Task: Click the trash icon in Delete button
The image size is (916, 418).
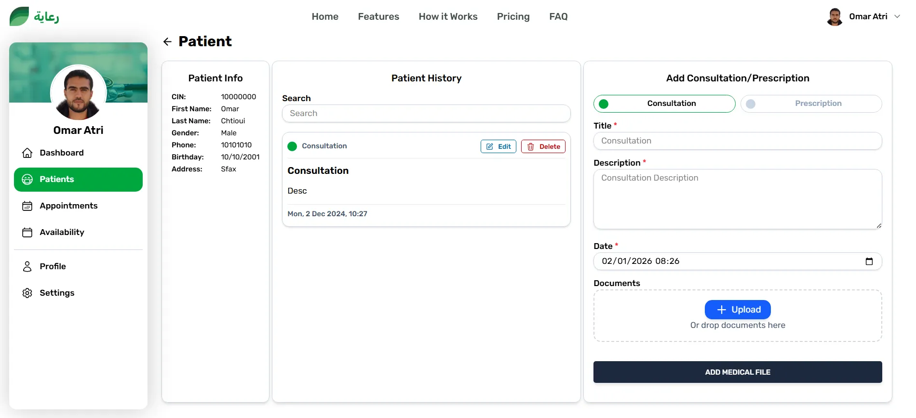Action: pos(531,146)
